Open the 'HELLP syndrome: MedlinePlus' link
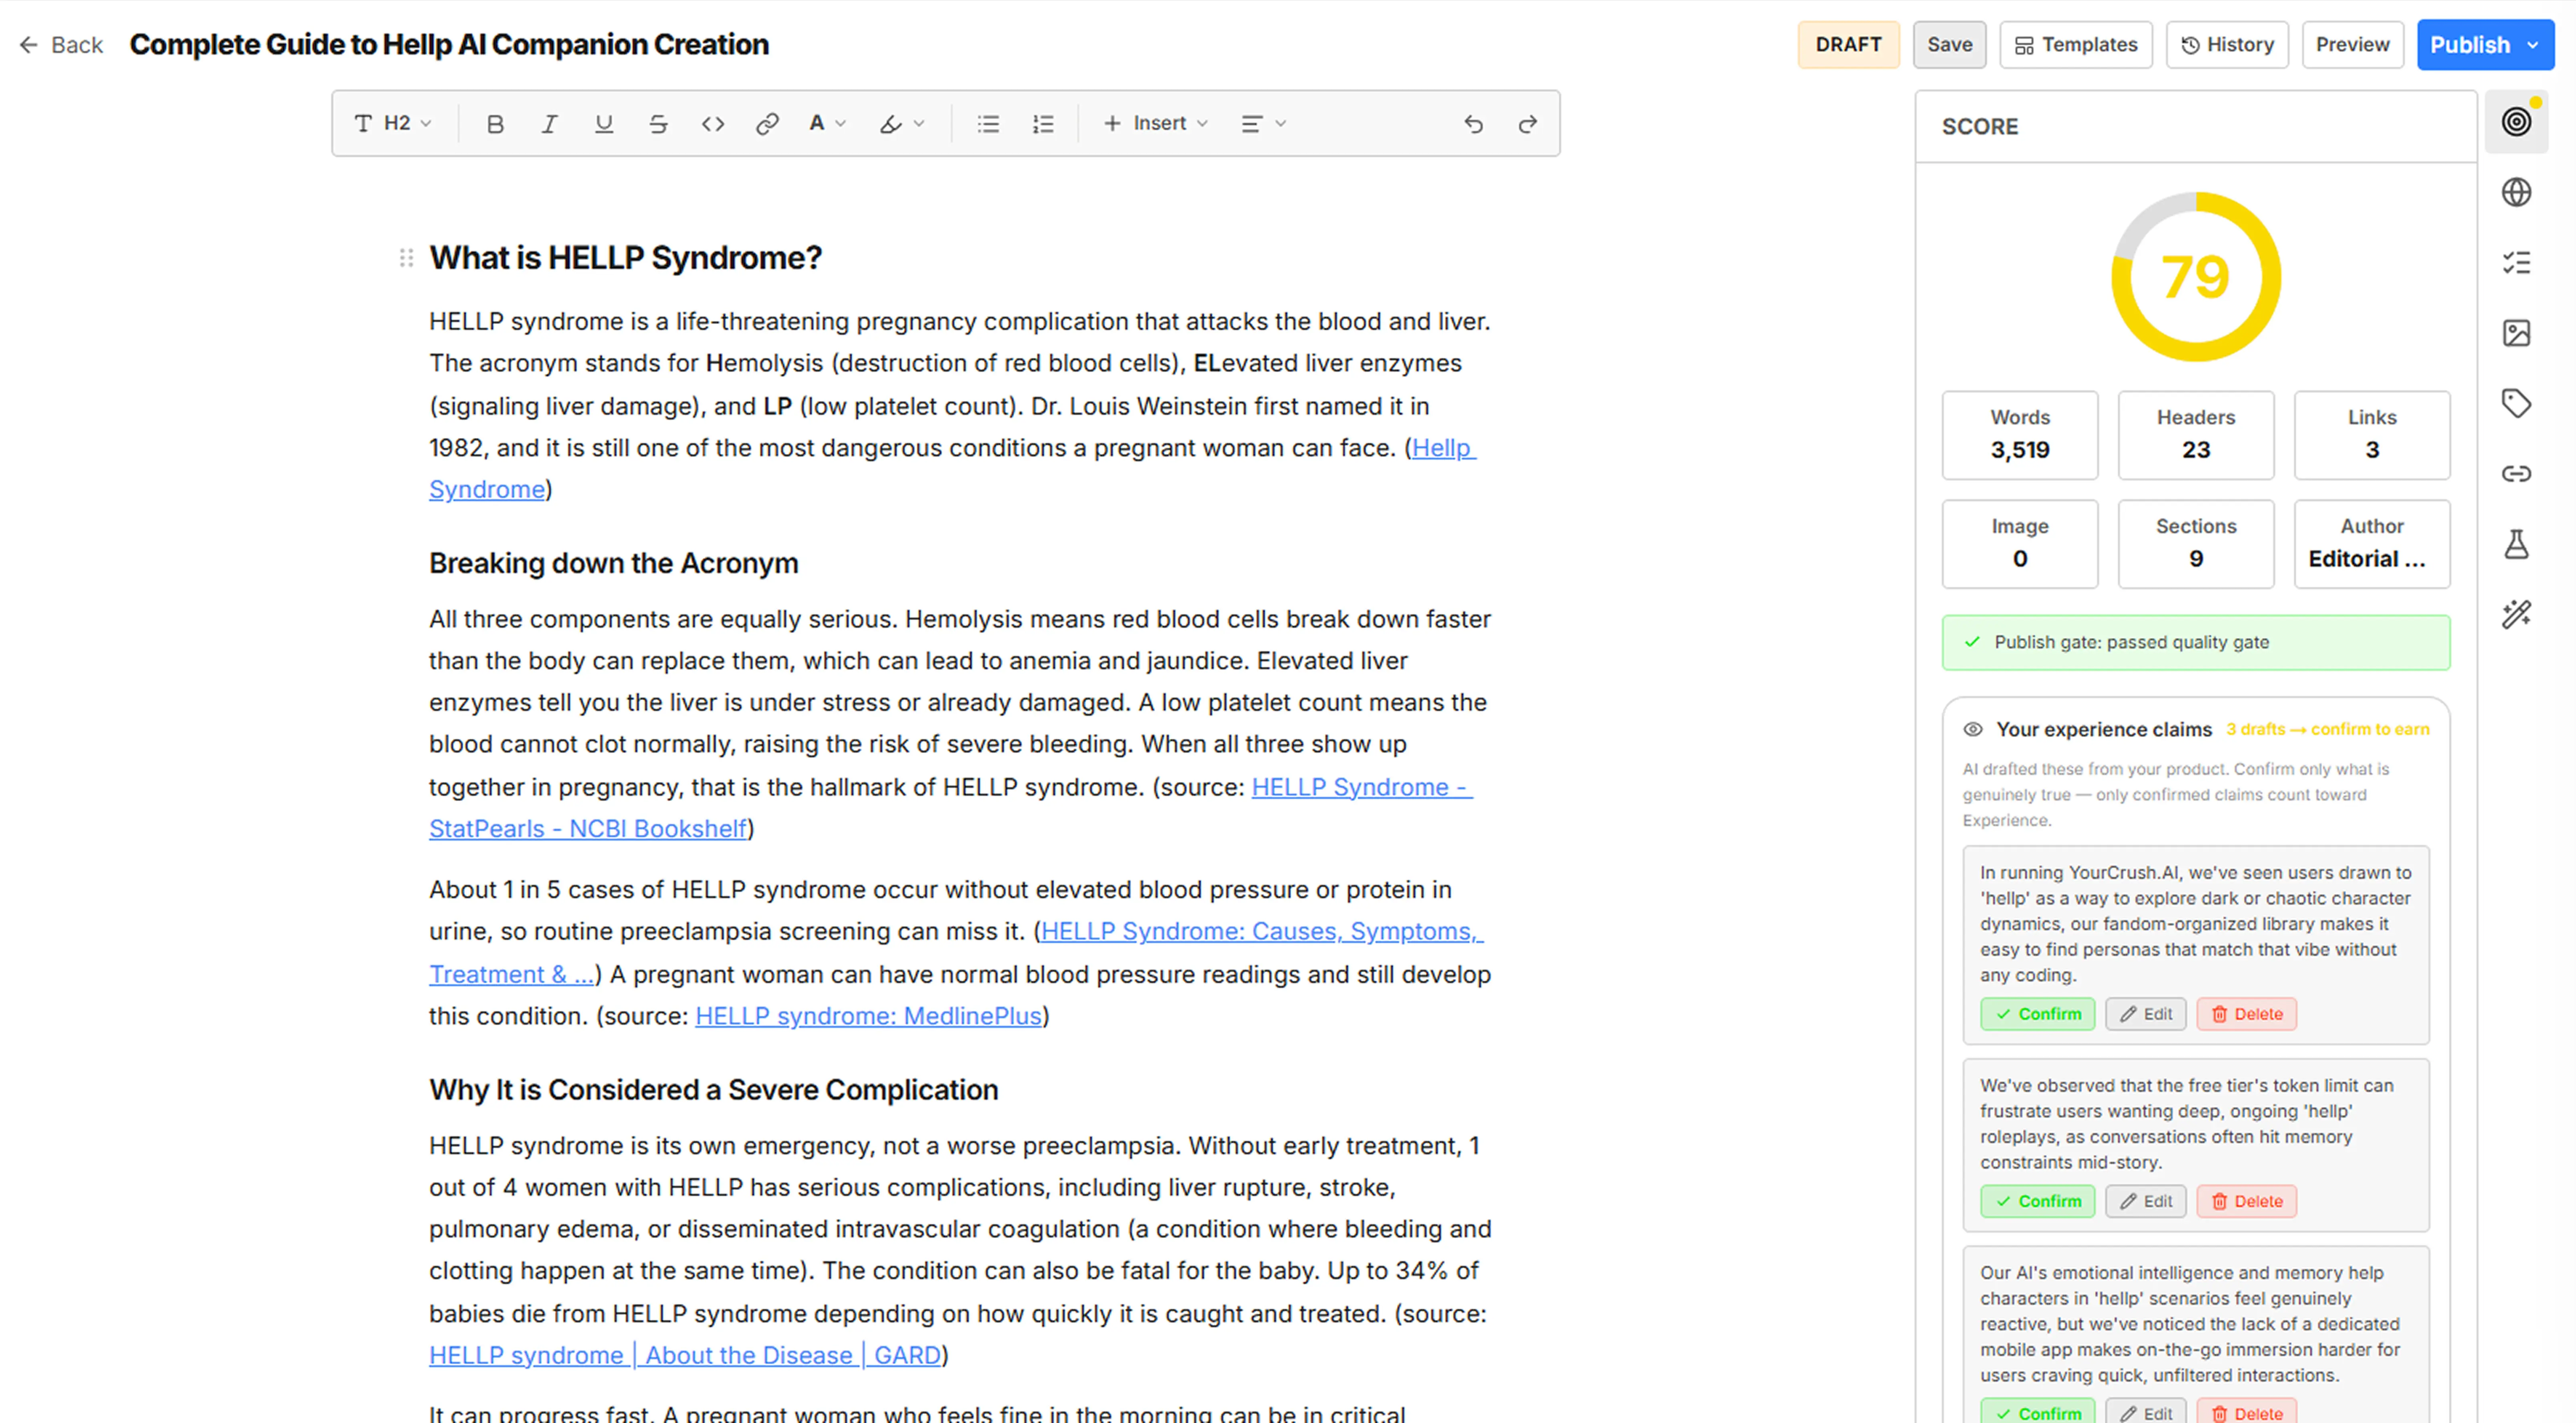This screenshot has height=1423, width=2576. [x=868, y=1016]
